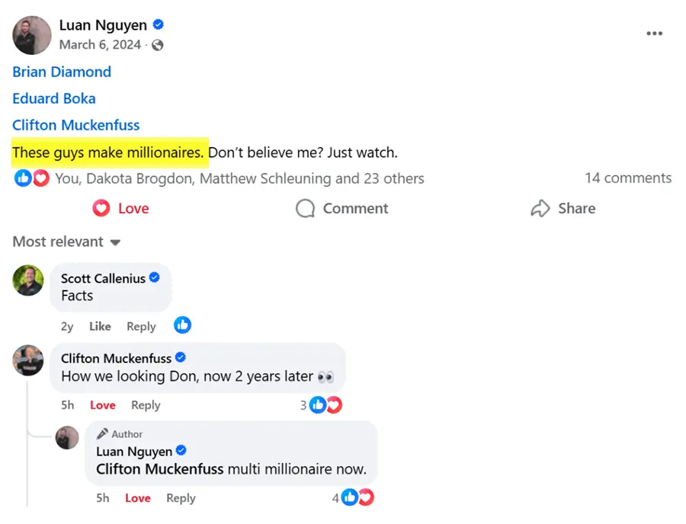Like Scott Callenius's Facts comment
This screenshot has width=686, height=524.
coord(100,327)
